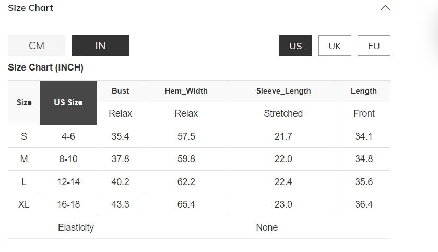Select the S size row

coord(24,136)
